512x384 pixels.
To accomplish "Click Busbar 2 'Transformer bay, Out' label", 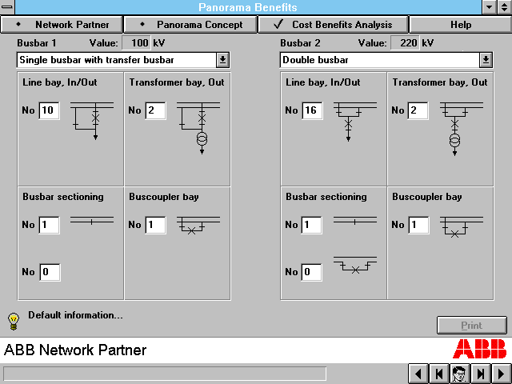I will (x=440, y=82).
